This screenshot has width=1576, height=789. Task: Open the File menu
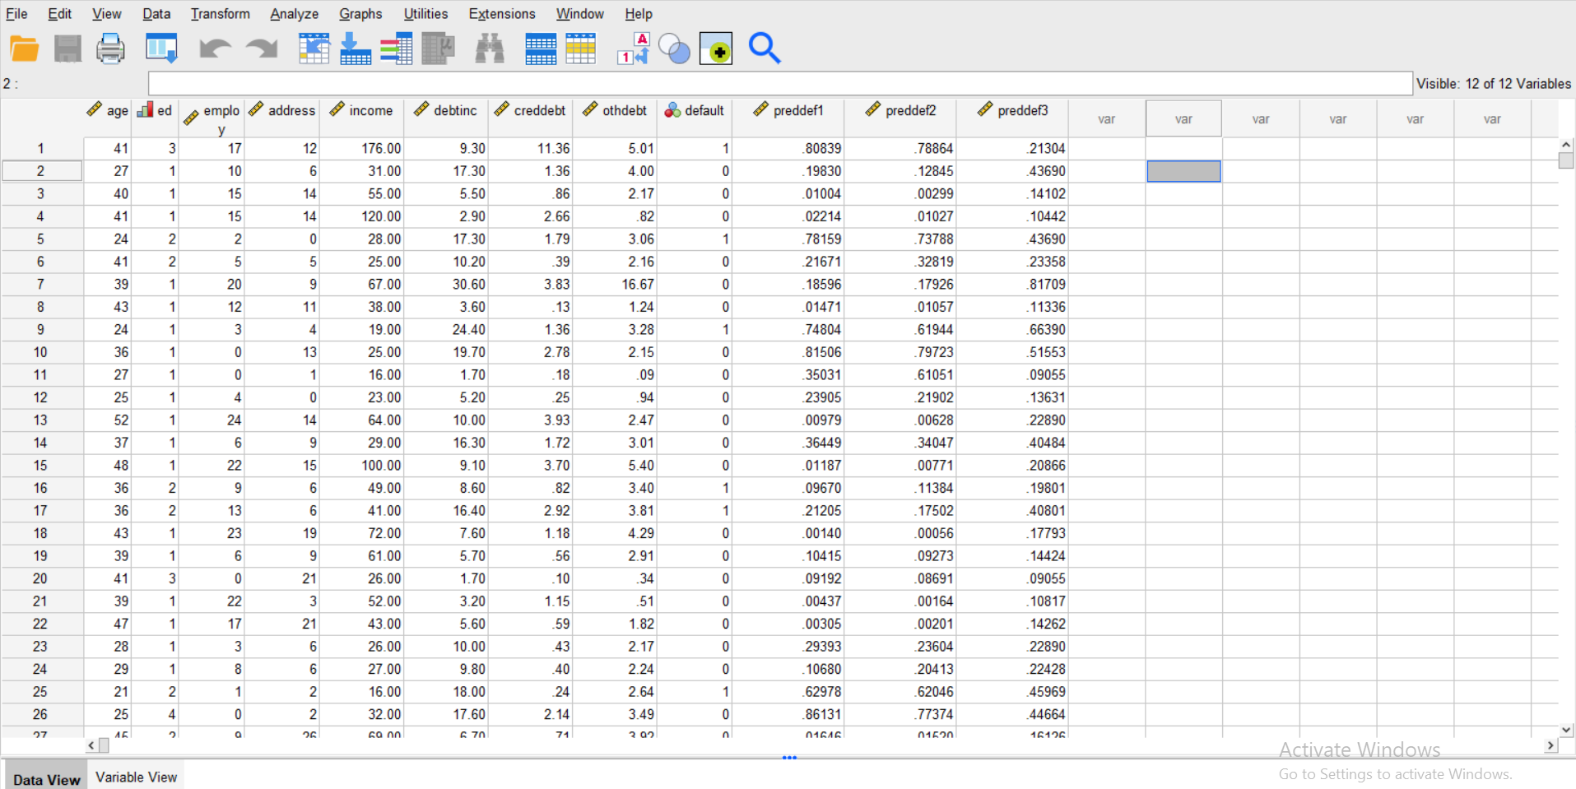point(16,14)
